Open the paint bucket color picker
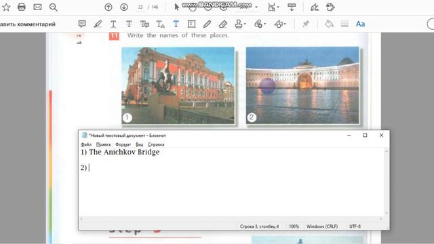This screenshot has height=244, width=434. (x=329, y=24)
